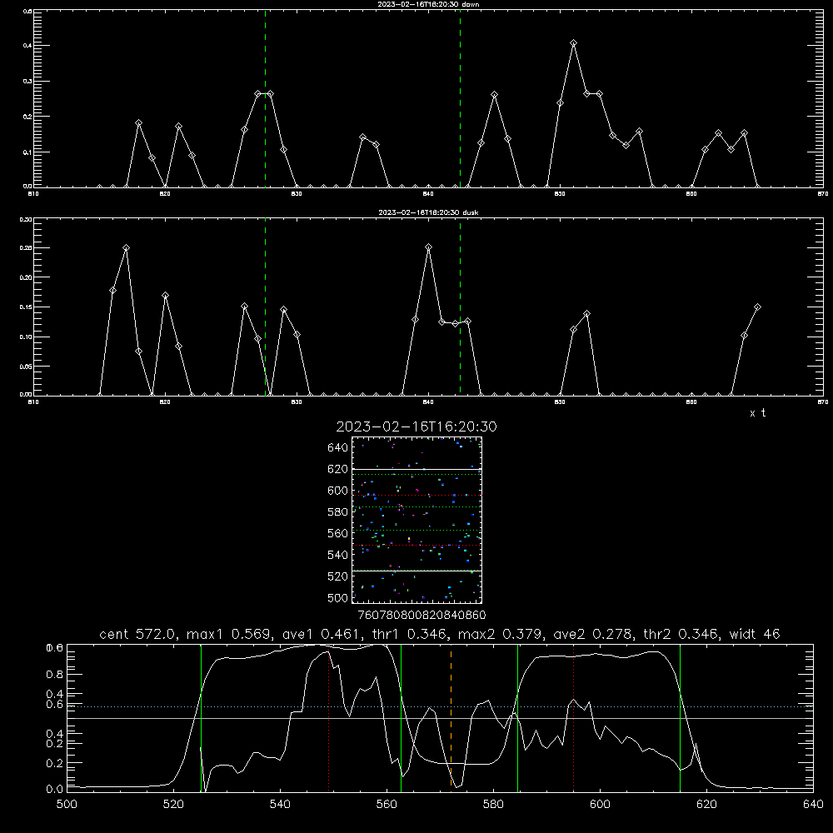Select dusk plot peak diamond at x 840
Screen dimensions: 833x833
click(429, 247)
